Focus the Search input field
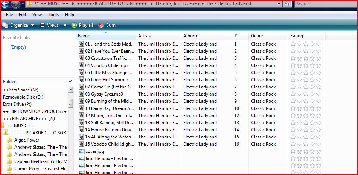 [326, 4]
